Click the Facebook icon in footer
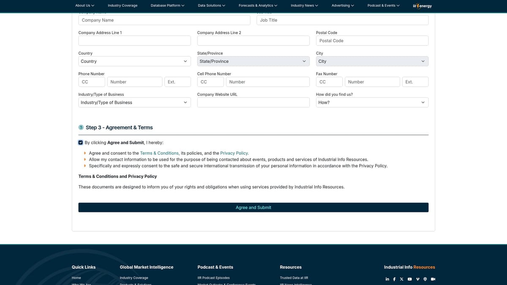Viewport: 507px width, 285px height. 394,279
